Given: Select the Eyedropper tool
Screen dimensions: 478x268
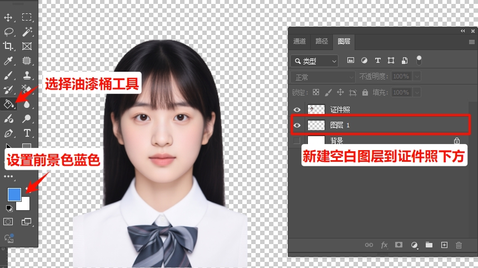Looking at the screenshot, I should [x=8, y=61].
